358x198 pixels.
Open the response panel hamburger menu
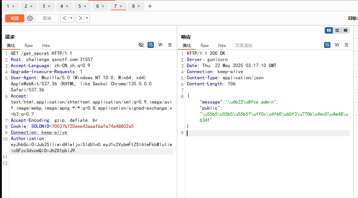346,45
